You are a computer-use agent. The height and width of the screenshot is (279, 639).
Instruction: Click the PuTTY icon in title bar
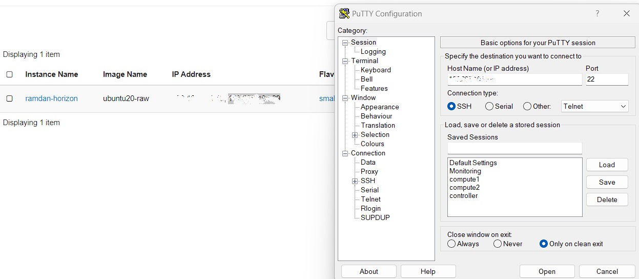tap(344, 13)
